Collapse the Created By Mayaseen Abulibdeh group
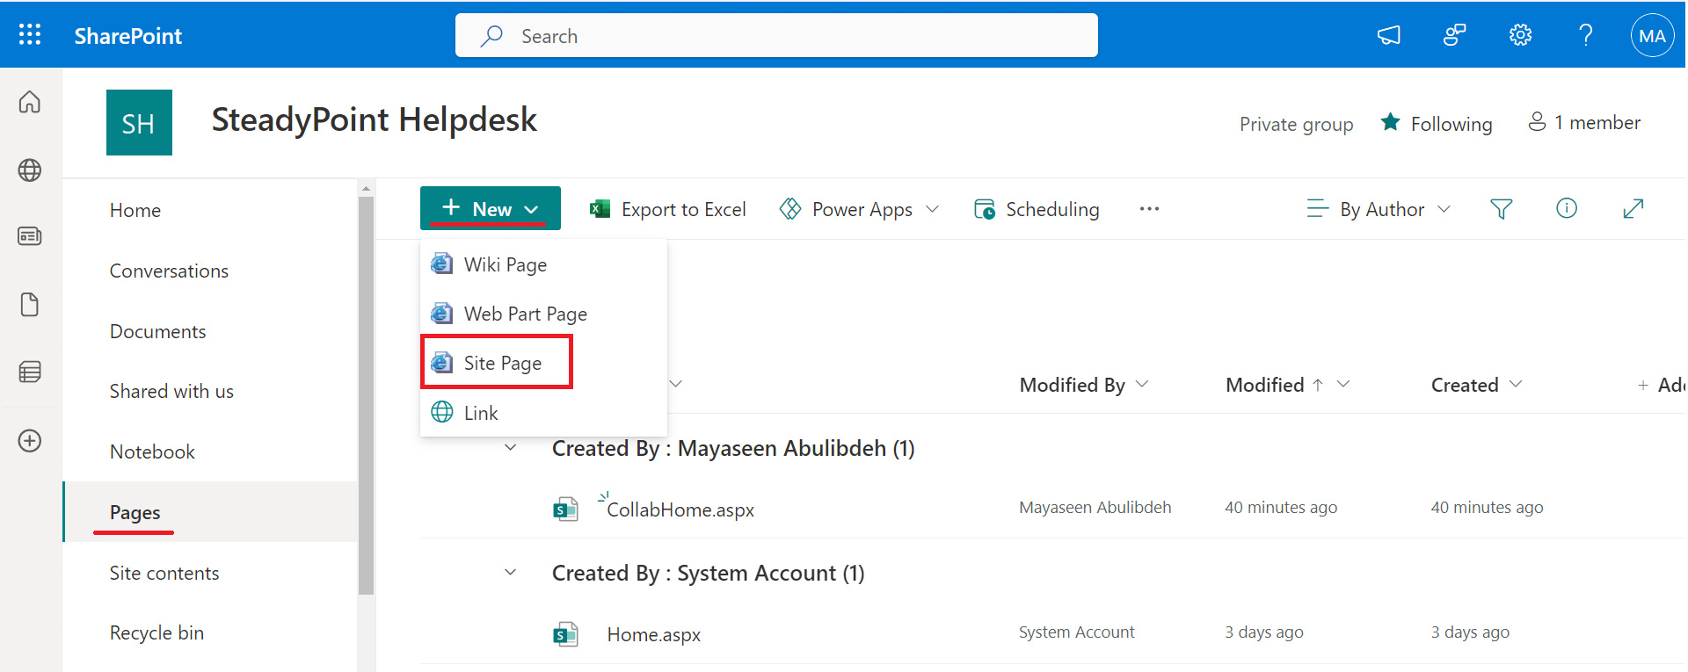 [x=510, y=448]
